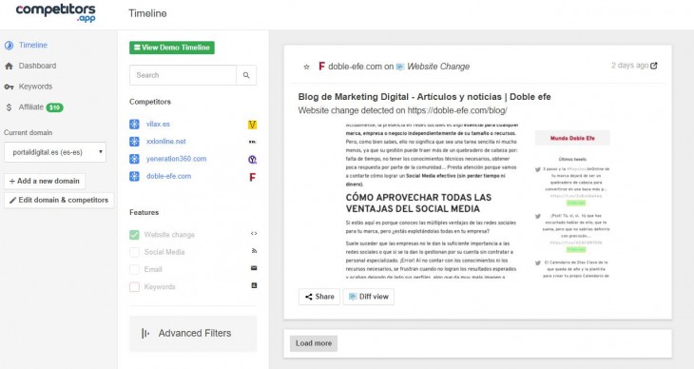Click the red F doble-efe favicon in list
This screenshot has width=694, height=369.
(252, 177)
